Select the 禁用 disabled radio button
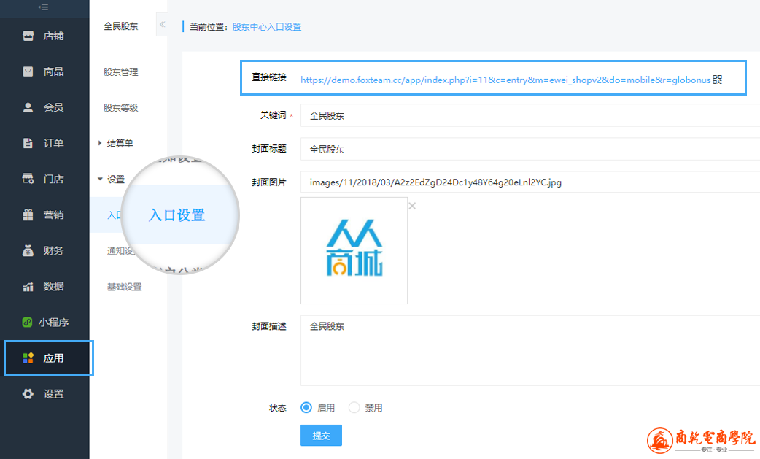The image size is (760, 459). click(x=354, y=408)
